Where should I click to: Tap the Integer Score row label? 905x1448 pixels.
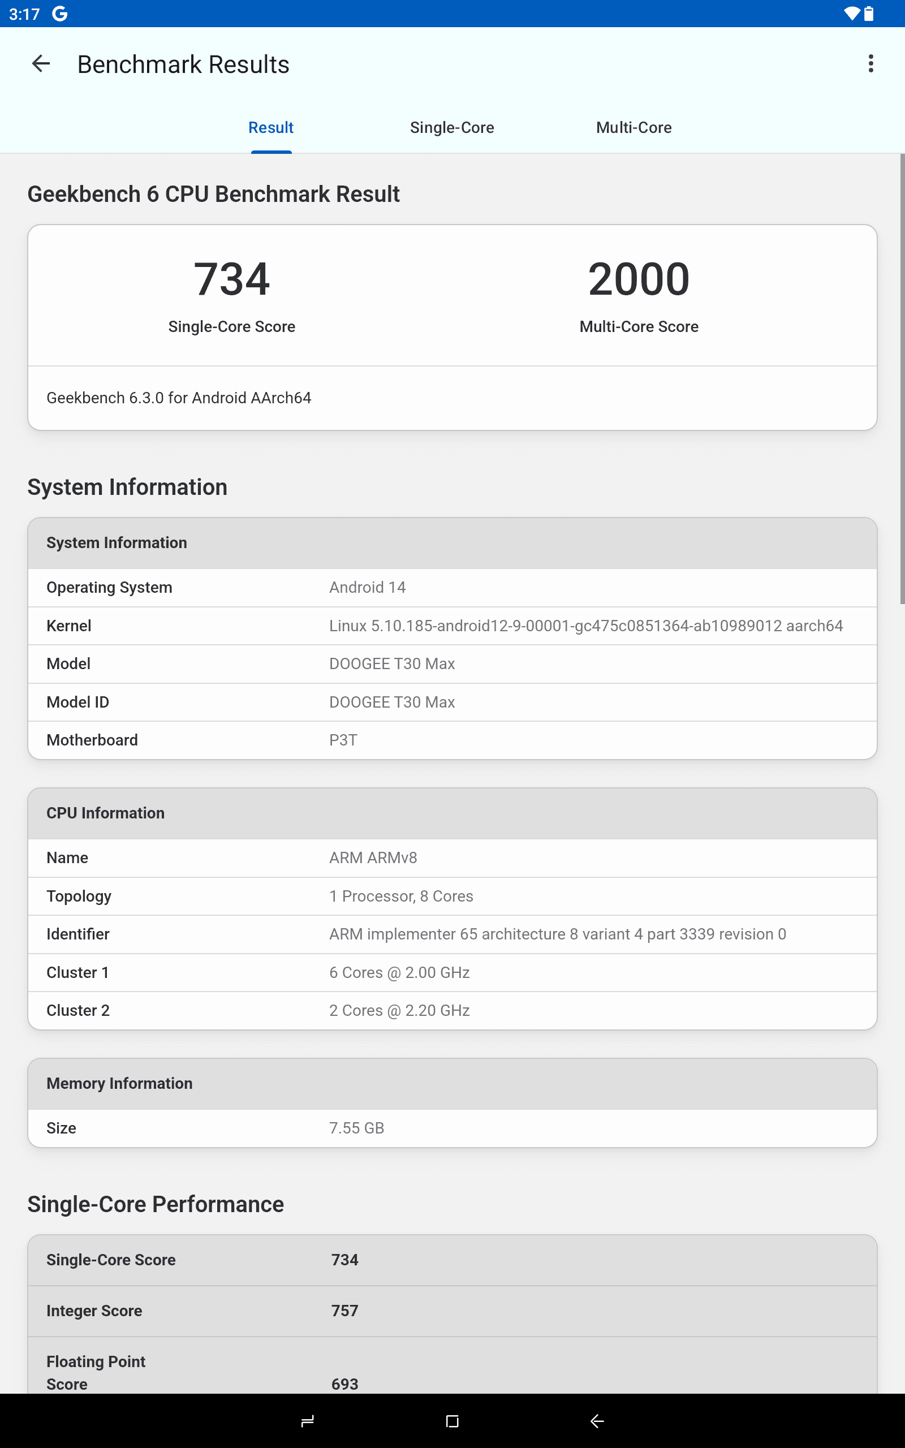pyautogui.click(x=94, y=1311)
